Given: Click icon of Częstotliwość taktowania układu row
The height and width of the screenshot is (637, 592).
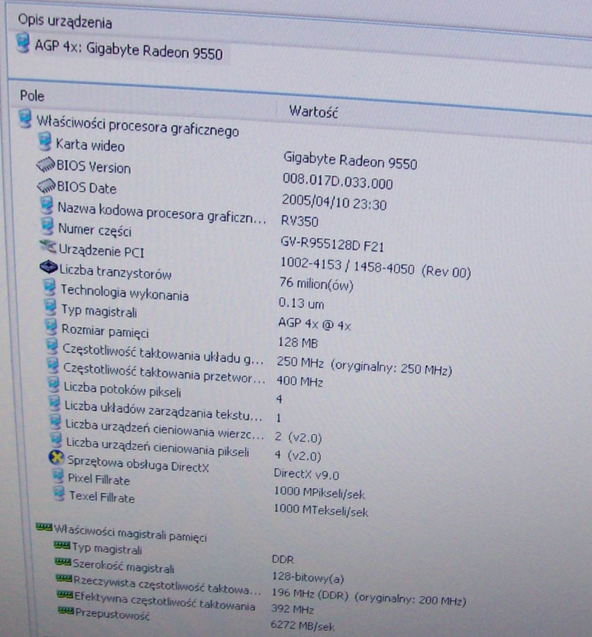Looking at the screenshot, I should pos(52,346).
